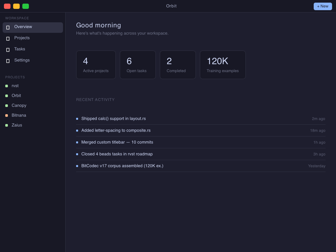Click the green dot beside Canopy

pos(7,106)
